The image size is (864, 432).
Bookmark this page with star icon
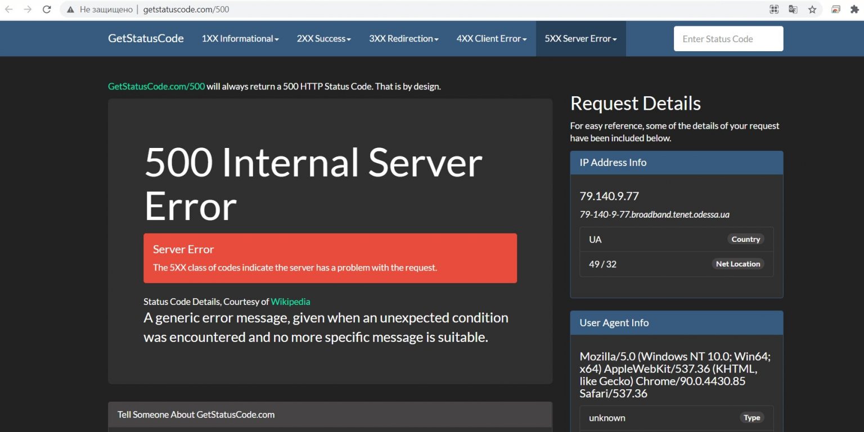(x=812, y=10)
